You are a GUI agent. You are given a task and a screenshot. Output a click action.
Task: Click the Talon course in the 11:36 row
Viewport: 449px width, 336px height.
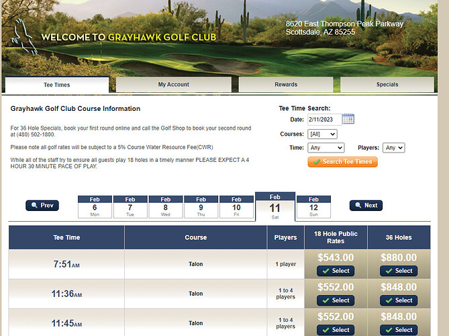point(195,294)
